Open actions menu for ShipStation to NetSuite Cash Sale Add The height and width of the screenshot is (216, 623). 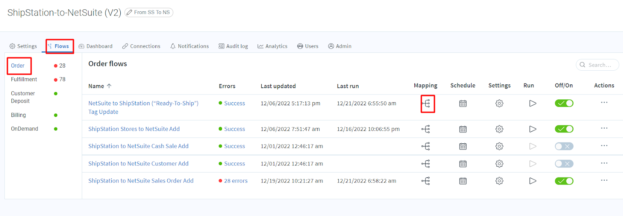click(604, 146)
